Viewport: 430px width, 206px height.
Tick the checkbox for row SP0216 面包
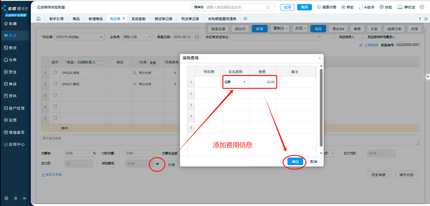55,72
